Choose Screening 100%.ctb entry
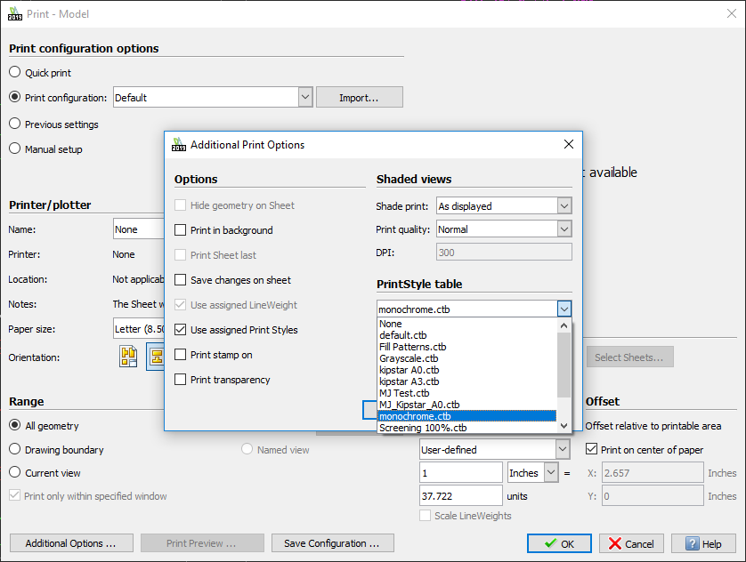746x562 pixels. [423, 428]
